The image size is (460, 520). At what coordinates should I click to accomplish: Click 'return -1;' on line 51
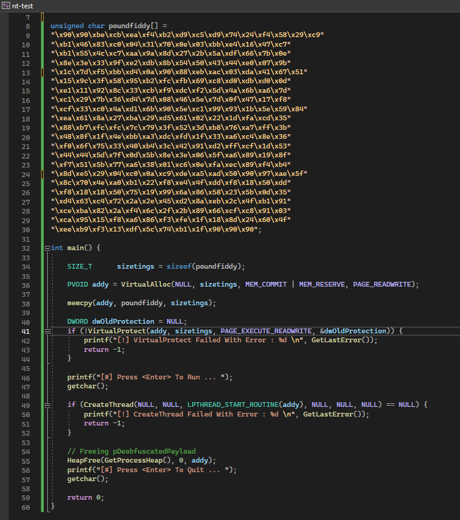(105, 423)
